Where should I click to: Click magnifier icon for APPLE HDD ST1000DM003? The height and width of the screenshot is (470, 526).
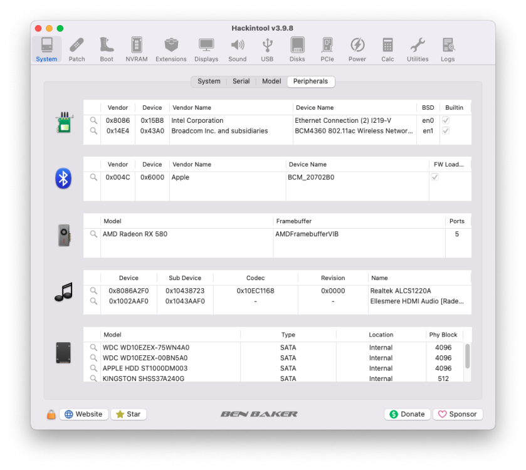[x=93, y=368]
